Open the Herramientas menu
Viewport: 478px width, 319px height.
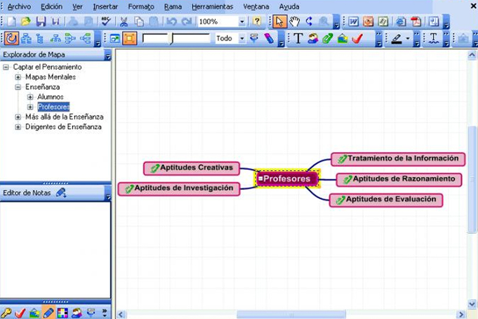[x=212, y=7]
